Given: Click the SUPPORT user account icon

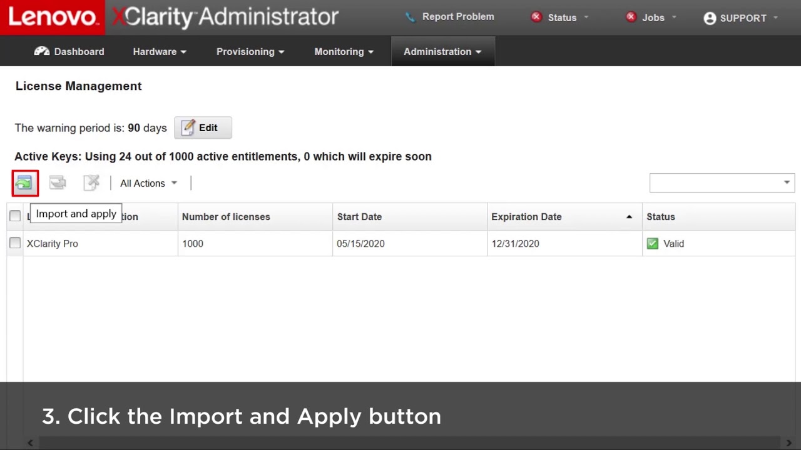Looking at the screenshot, I should (710, 18).
